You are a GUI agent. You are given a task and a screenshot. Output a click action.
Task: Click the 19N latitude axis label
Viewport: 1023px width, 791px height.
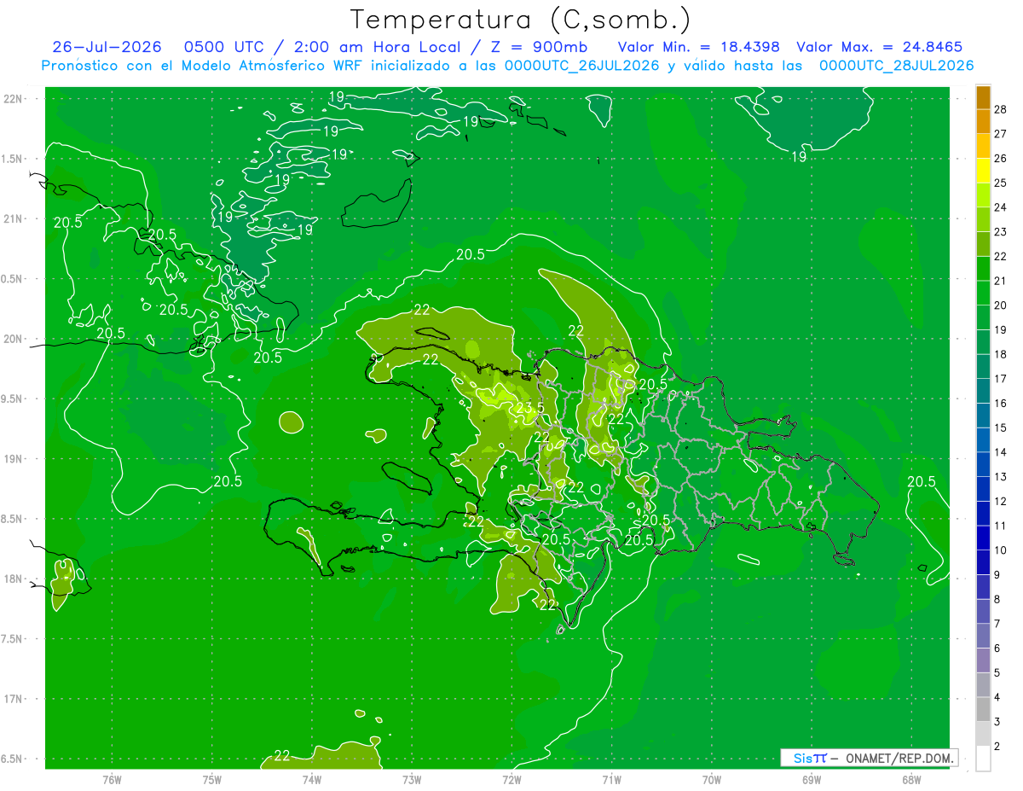click(14, 458)
